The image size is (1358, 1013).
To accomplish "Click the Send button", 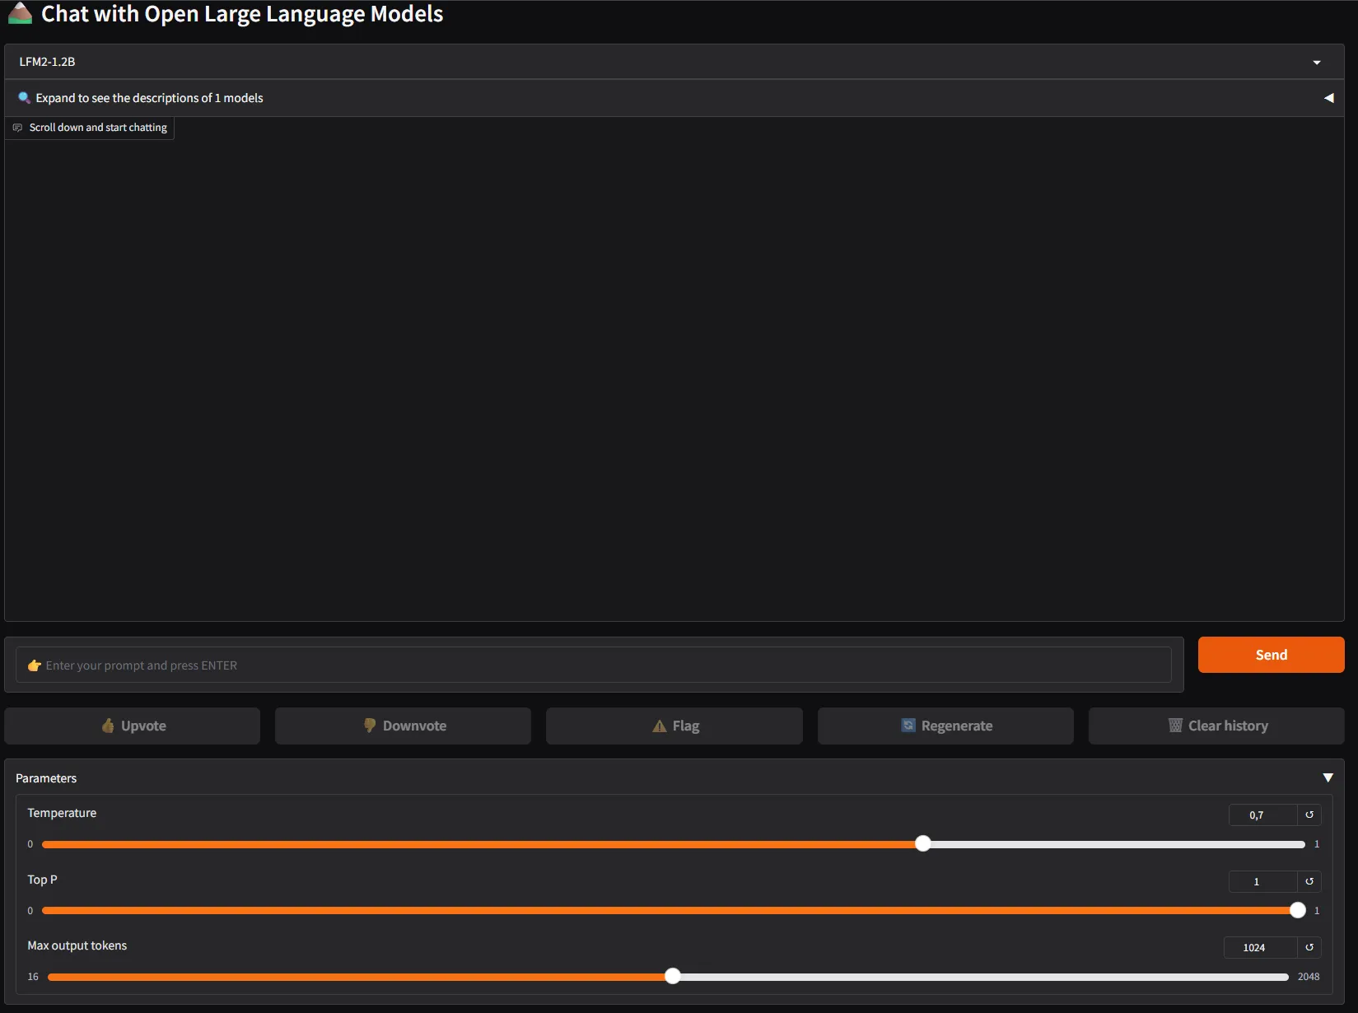I will click(x=1271, y=655).
